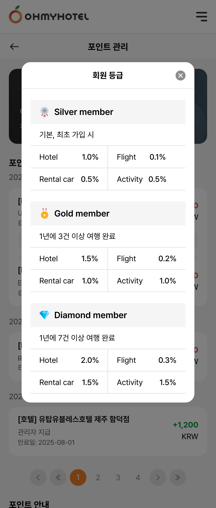
Task: Open the hamburger menu
Action: (202, 17)
